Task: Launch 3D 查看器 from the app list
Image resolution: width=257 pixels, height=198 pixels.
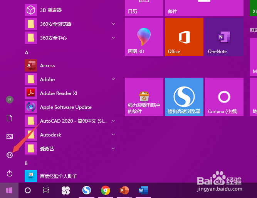Action: 70,10
